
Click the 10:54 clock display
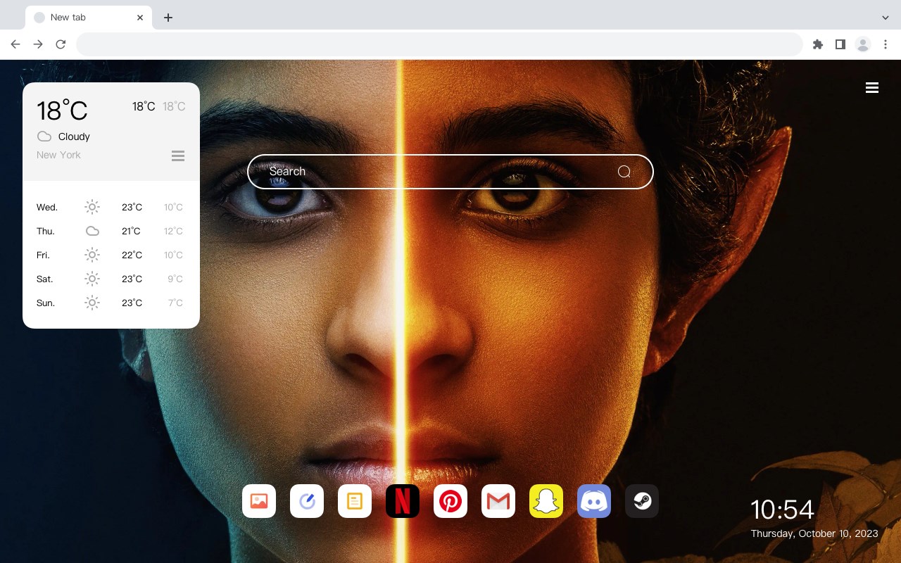click(x=782, y=510)
